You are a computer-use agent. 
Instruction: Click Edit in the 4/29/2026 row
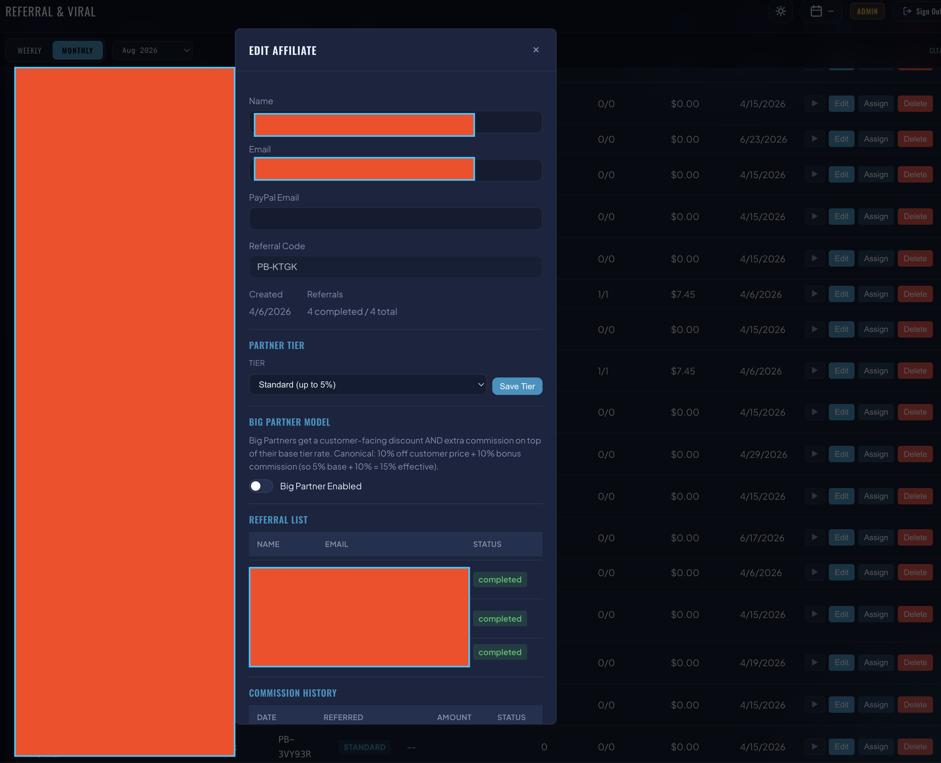pos(841,454)
